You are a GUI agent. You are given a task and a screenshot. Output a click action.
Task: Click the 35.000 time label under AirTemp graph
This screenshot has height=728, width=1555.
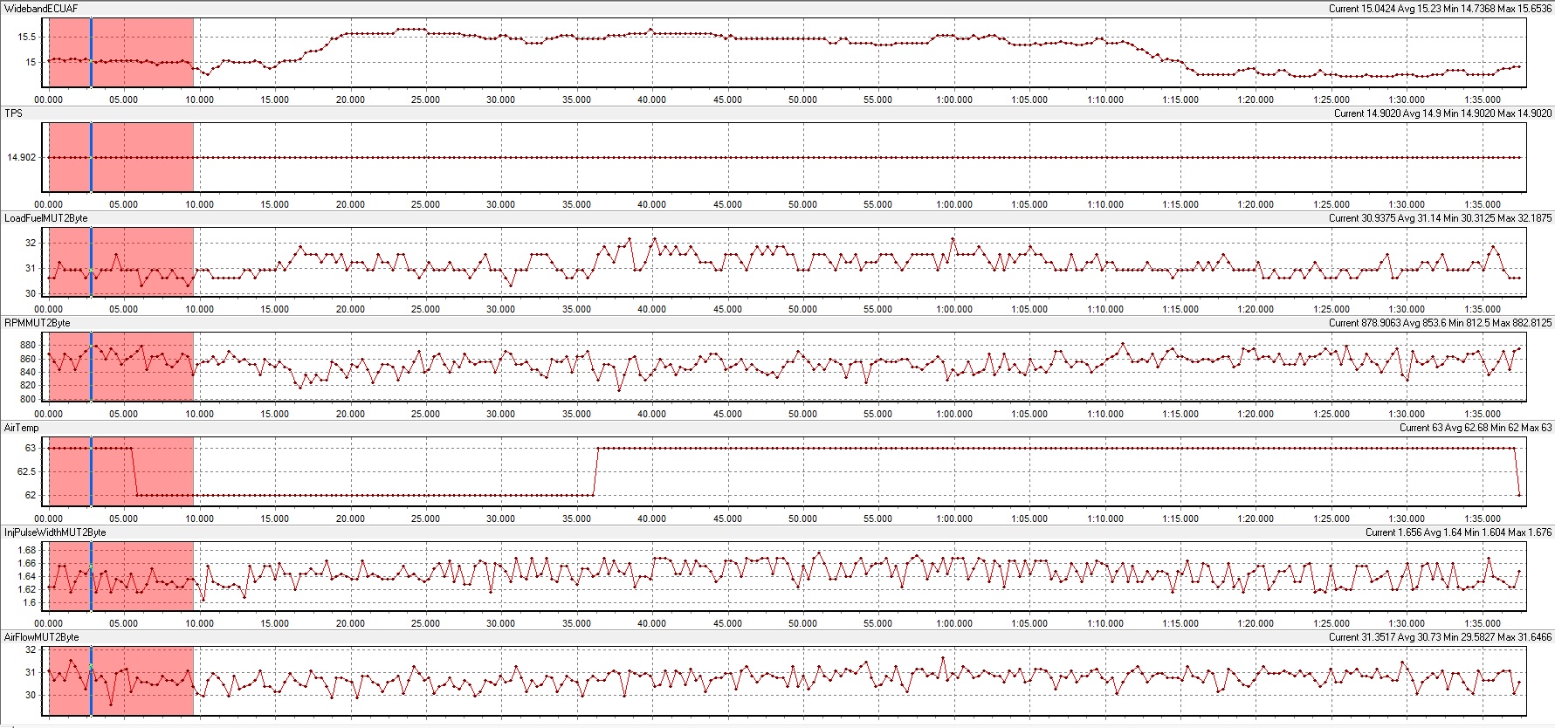(x=576, y=519)
